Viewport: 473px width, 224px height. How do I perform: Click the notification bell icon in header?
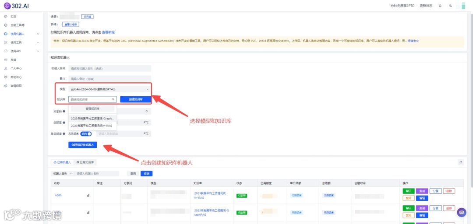440,6
